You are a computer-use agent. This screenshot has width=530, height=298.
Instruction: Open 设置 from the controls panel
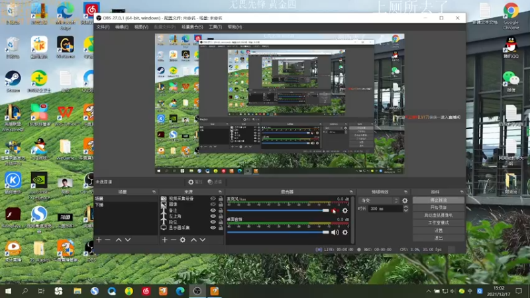(x=439, y=230)
